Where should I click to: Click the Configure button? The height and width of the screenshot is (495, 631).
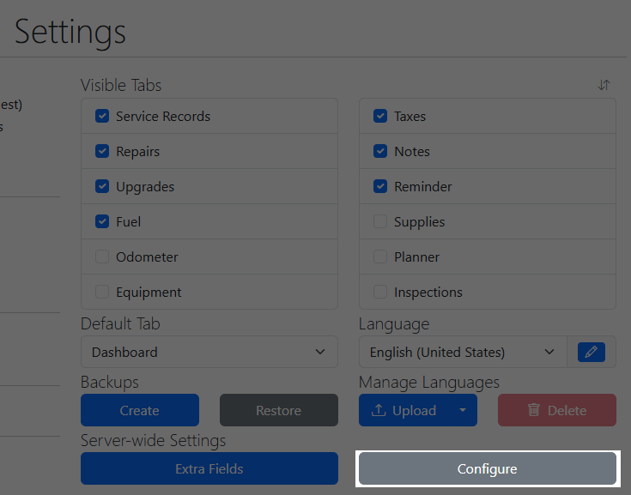tap(487, 469)
